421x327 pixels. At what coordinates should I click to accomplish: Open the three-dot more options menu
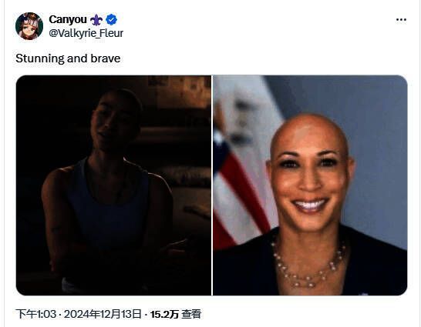(x=401, y=20)
